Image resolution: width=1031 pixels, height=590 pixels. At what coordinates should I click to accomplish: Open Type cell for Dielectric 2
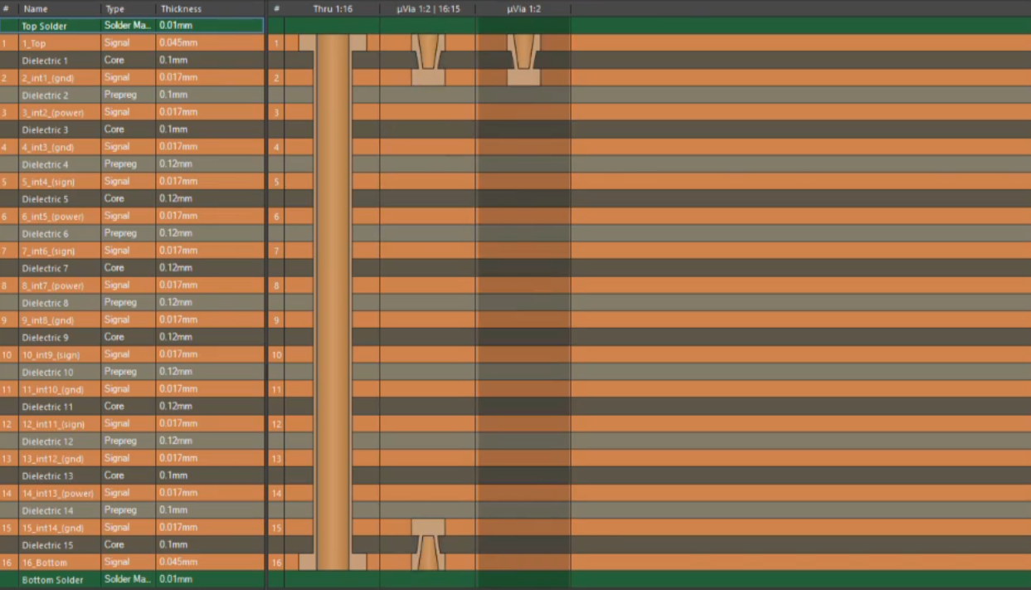coord(121,95)
